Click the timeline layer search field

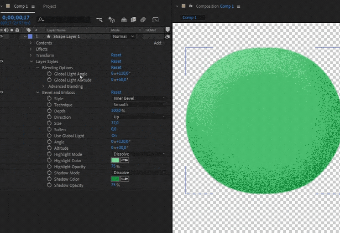66,20
